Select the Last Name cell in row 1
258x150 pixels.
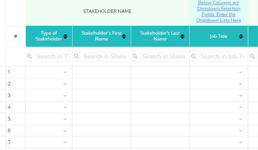click(160, 72)
